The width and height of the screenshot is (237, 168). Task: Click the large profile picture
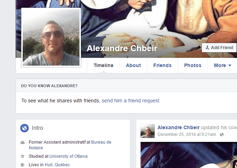coord(51,37)
